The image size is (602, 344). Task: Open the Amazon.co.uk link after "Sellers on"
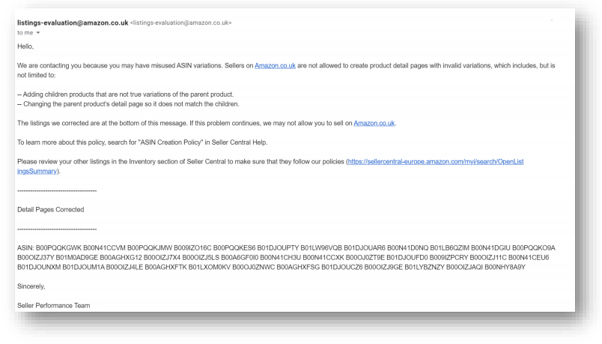click(275, 66)
